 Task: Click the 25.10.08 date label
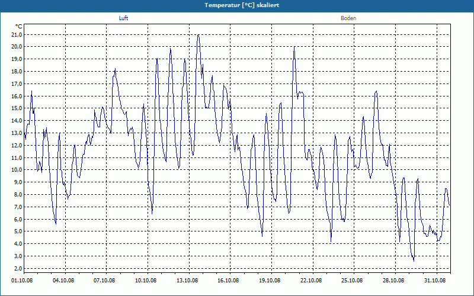[x=352, y=281]
